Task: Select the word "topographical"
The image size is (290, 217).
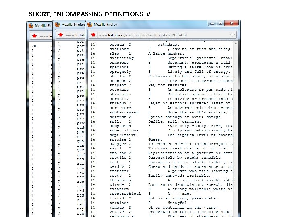Action: [125, 194]
